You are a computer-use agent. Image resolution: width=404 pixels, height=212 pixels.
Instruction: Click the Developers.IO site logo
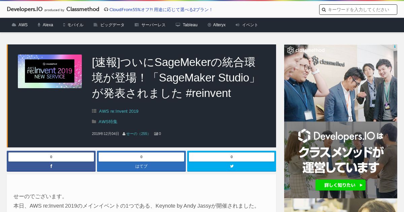click(25, 9)
